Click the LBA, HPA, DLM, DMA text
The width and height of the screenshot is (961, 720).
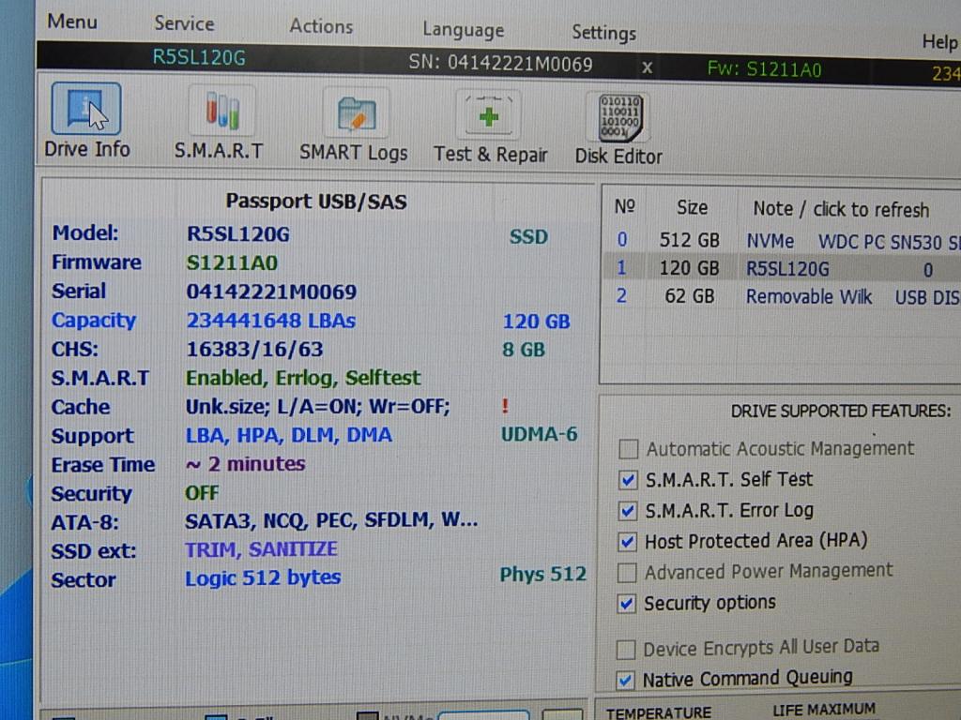tap(289, 435)
